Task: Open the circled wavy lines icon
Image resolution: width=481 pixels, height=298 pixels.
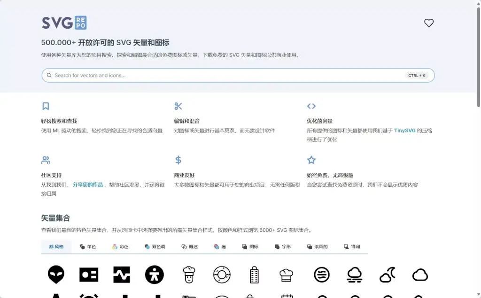Action: point(322,275)
